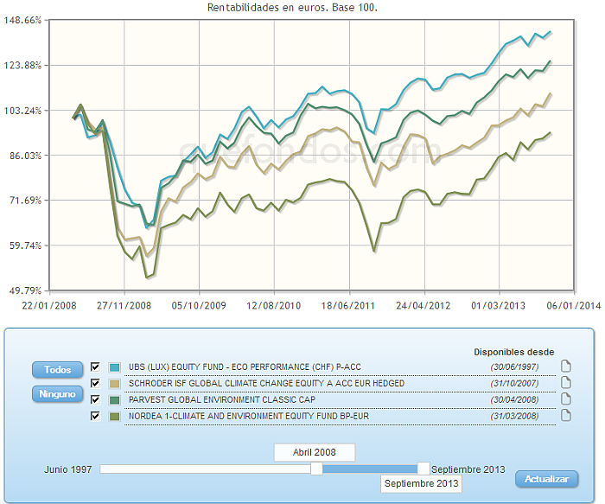Screen dimensions: 605x504
Task: Click the Actualizar button
Action: [547, 479]
